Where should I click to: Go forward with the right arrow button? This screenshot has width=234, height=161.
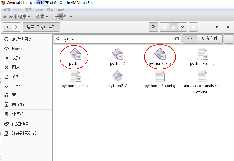16,27
